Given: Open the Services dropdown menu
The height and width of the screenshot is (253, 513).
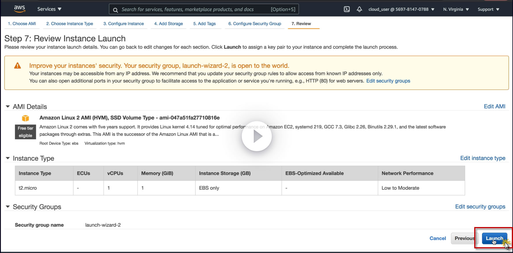Looking at the screenshot, I should click(x=49, y=9).
